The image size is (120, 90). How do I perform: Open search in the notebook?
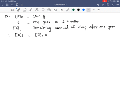pos(12,5)
